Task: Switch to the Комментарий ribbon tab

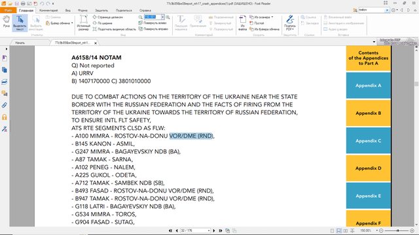Action: pyautogui.click(x=48, y=10)
